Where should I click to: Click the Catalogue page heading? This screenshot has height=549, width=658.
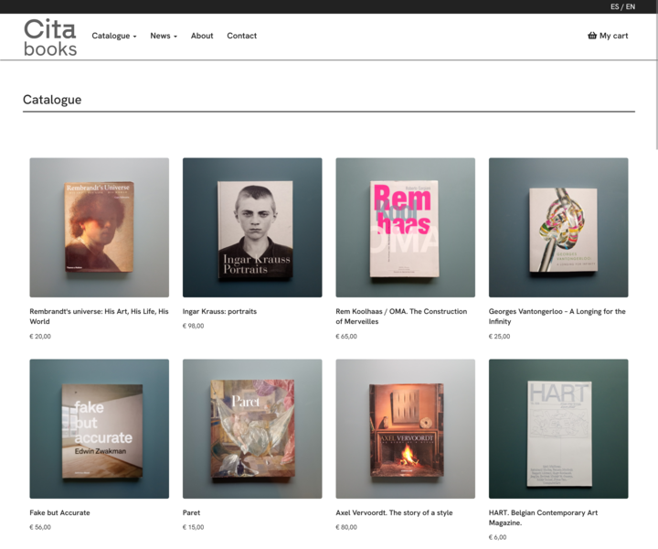pyautogui.click(x=52, y=100)
